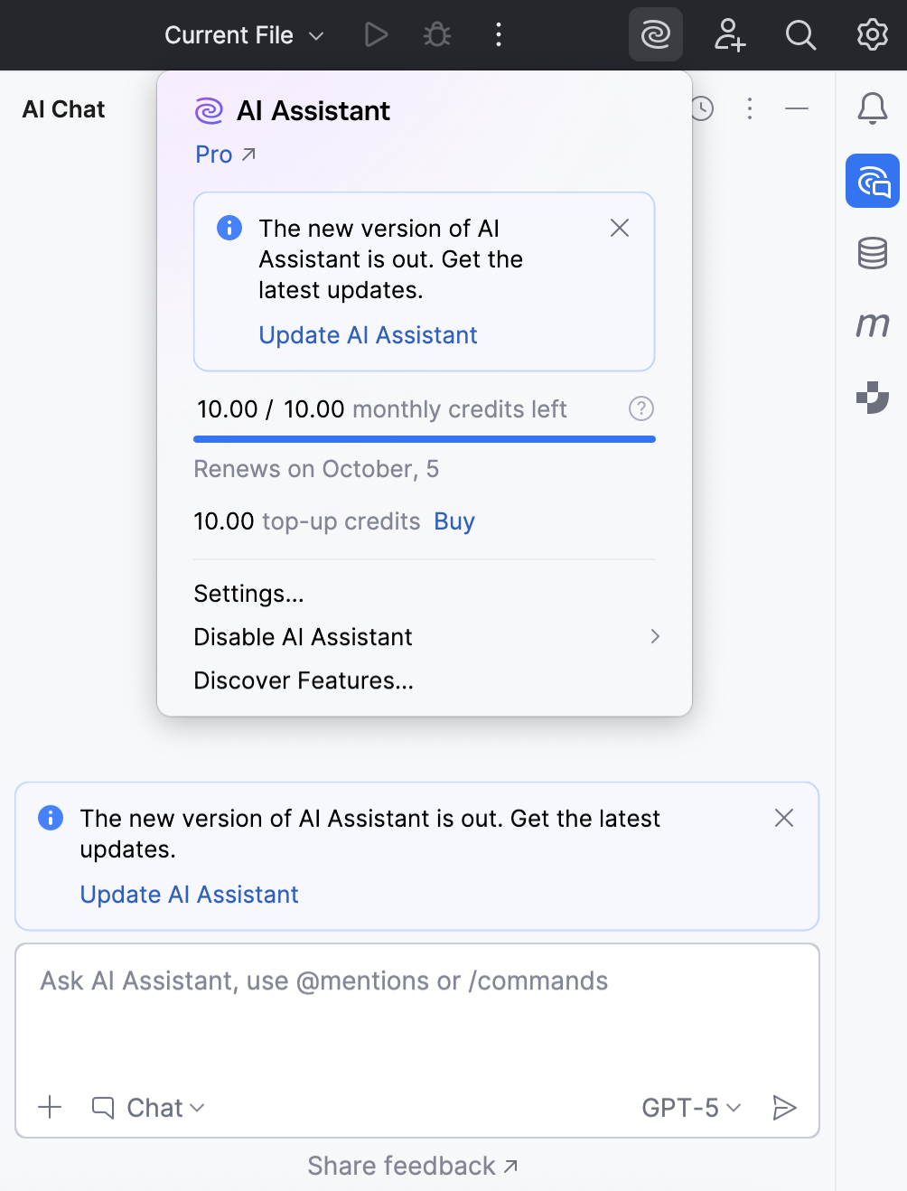Start debugging with the bug icon
907x1191 pixels.
436,35
